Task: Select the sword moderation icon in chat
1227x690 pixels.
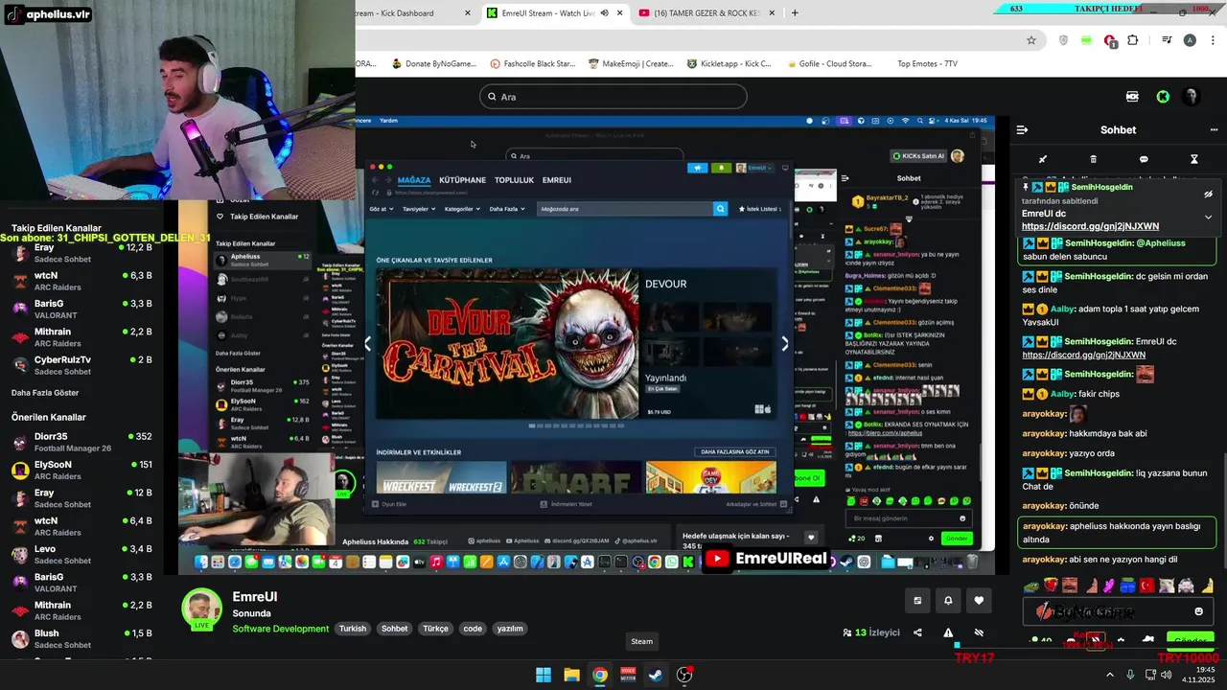Action: tap(1043, 159)
